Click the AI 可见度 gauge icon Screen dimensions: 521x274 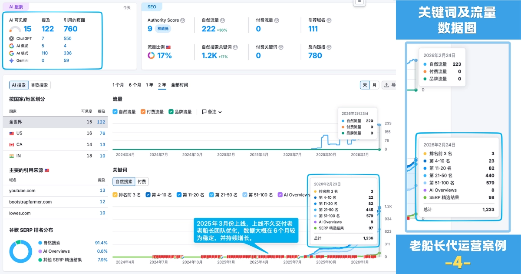coord(15,29)
